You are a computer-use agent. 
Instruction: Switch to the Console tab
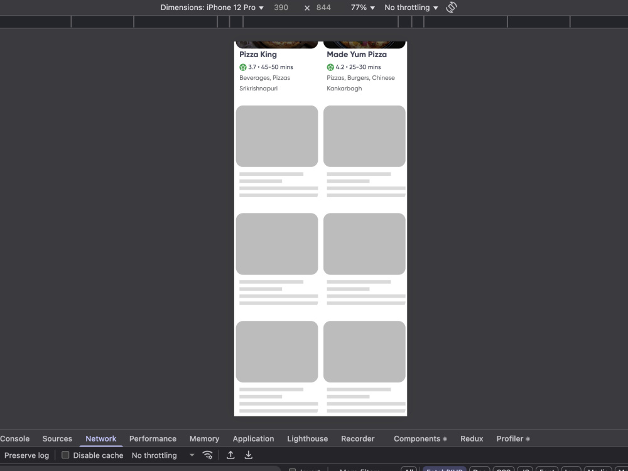coord(15,438)
